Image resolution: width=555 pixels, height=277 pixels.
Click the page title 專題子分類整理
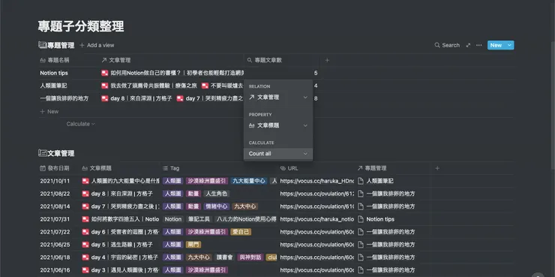tap(81, 26)
